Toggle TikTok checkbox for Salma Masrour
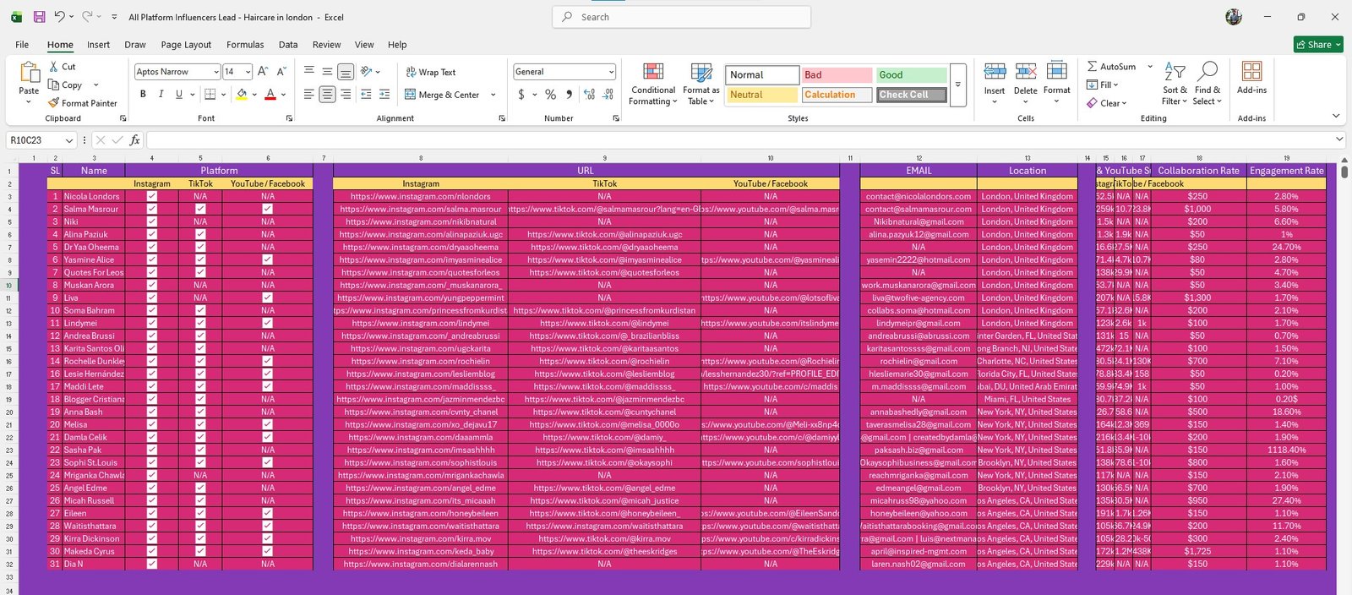Viewport: 1352px width, 595px height. [200, 209]
